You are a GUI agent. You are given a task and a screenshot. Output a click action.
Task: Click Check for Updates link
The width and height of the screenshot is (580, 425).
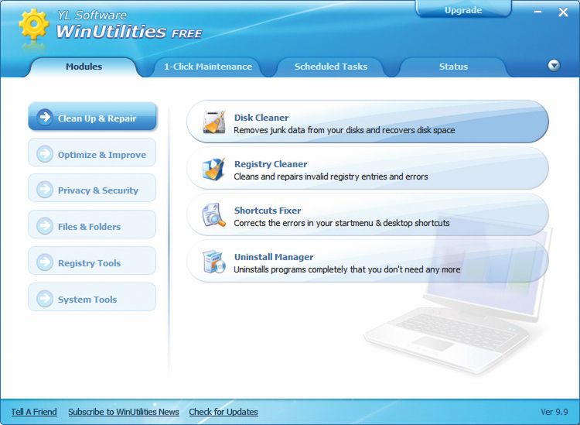223,412
